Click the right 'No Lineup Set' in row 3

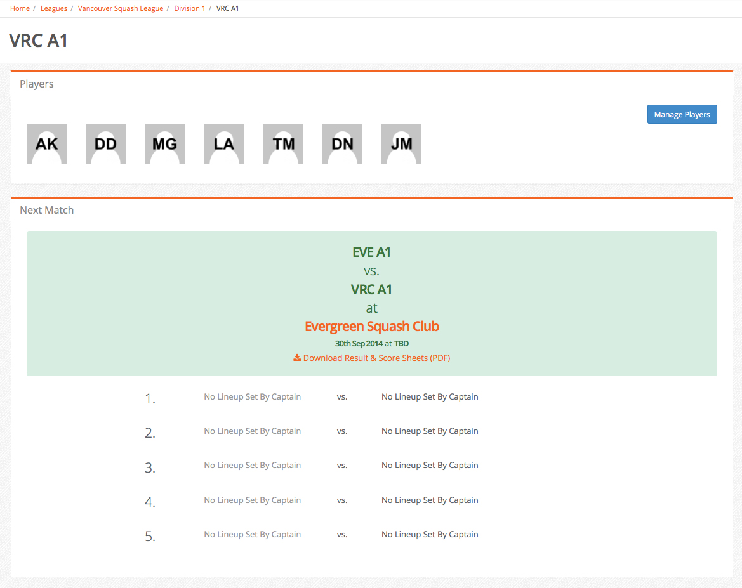tap(430, 466)
